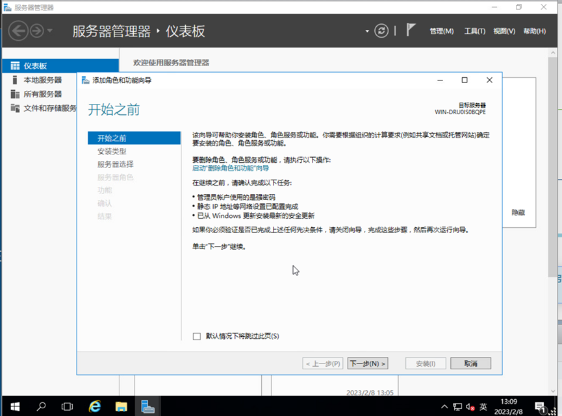Image resolution: width=562 pixels, height=416 pixels.
Task: Open the Windows Start menu
Action: click(x=15, y=406)
